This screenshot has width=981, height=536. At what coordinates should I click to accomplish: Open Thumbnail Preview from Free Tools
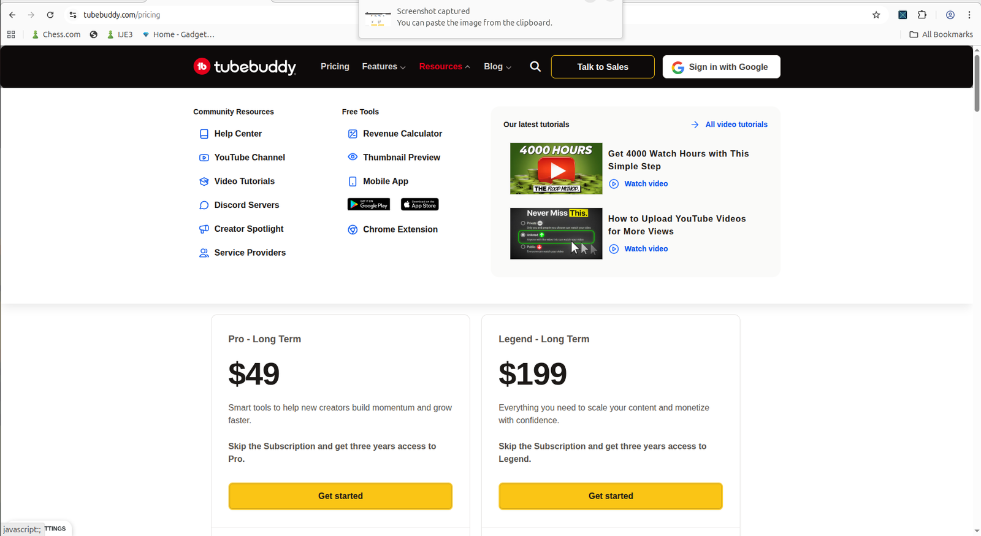click(x=402, y=158)
